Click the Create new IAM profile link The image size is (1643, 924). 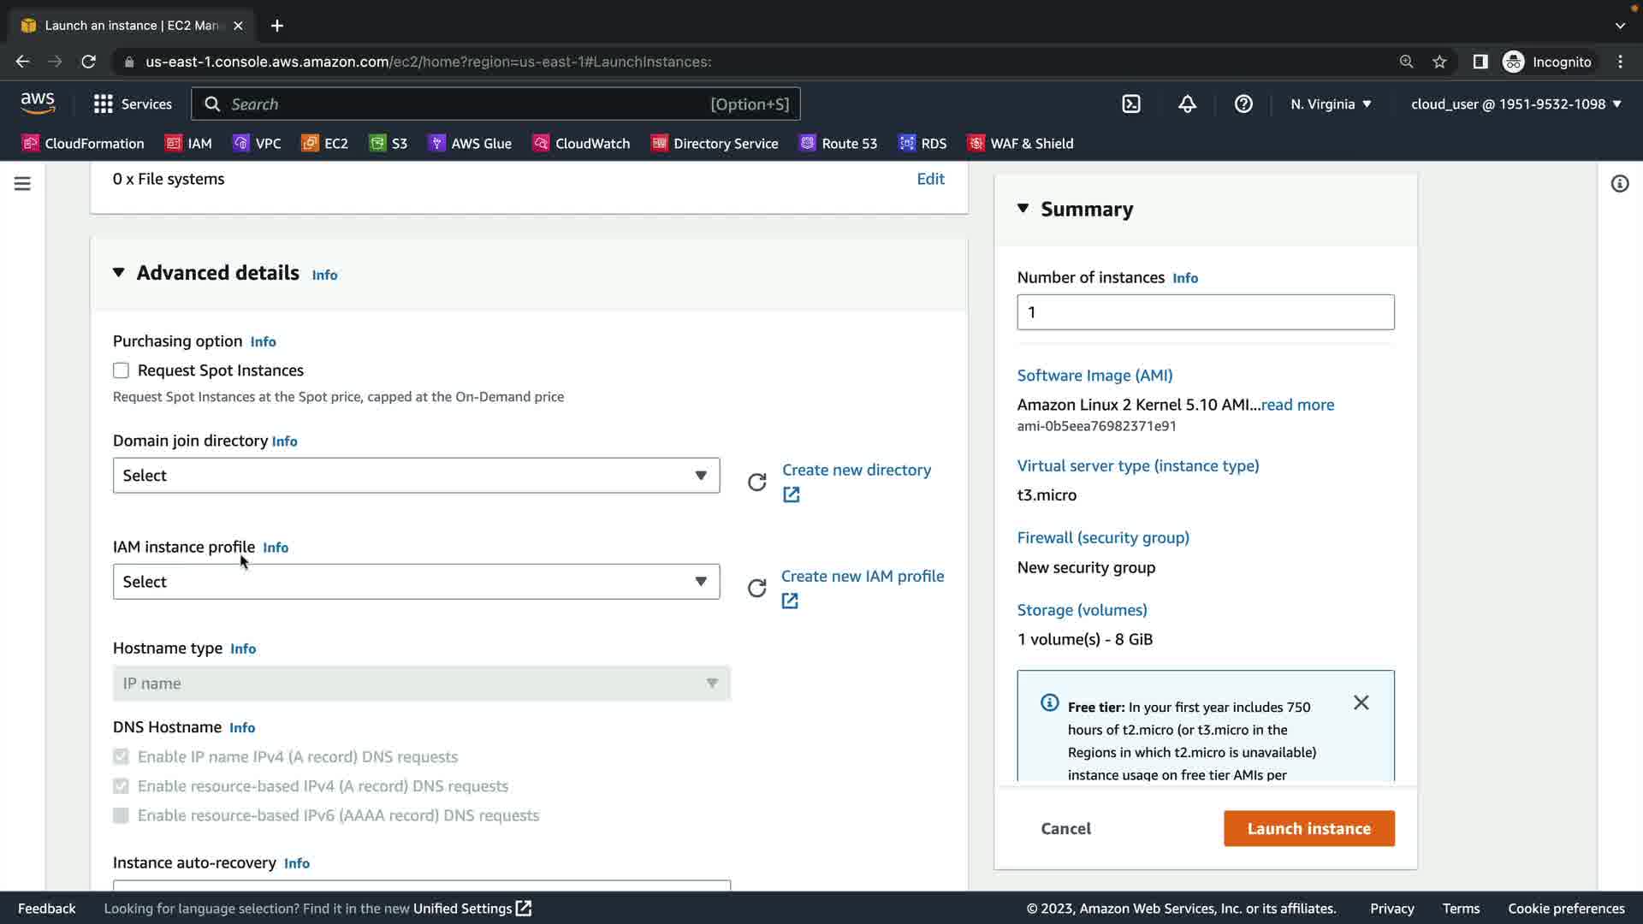[862, 577]
